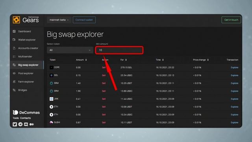
Task: Explore the LINK transaction
Action: 235,99
